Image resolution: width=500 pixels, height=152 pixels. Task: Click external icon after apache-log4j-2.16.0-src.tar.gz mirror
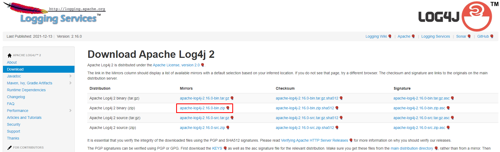(x=232, y=118)
